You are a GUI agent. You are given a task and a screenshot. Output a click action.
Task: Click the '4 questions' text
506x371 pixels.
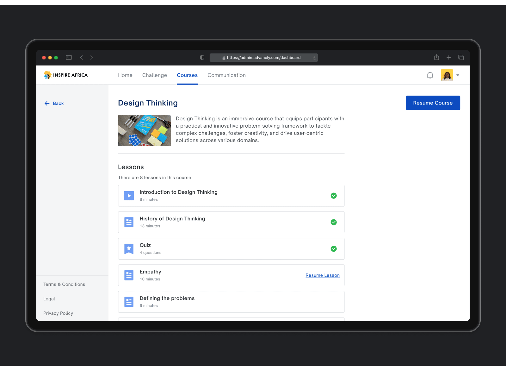click(x=151, y=253)
